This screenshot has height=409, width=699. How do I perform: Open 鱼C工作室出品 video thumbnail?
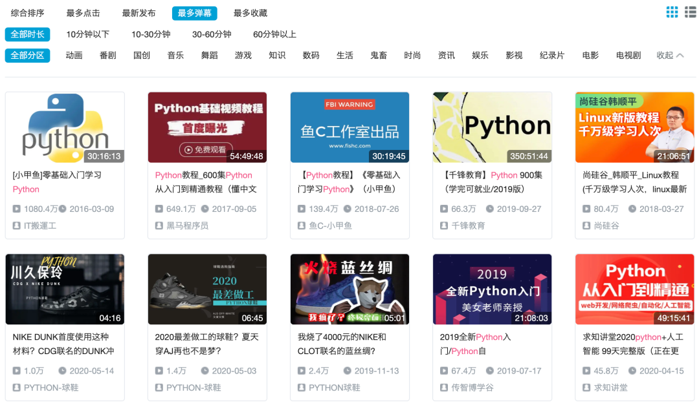[349, 127]
